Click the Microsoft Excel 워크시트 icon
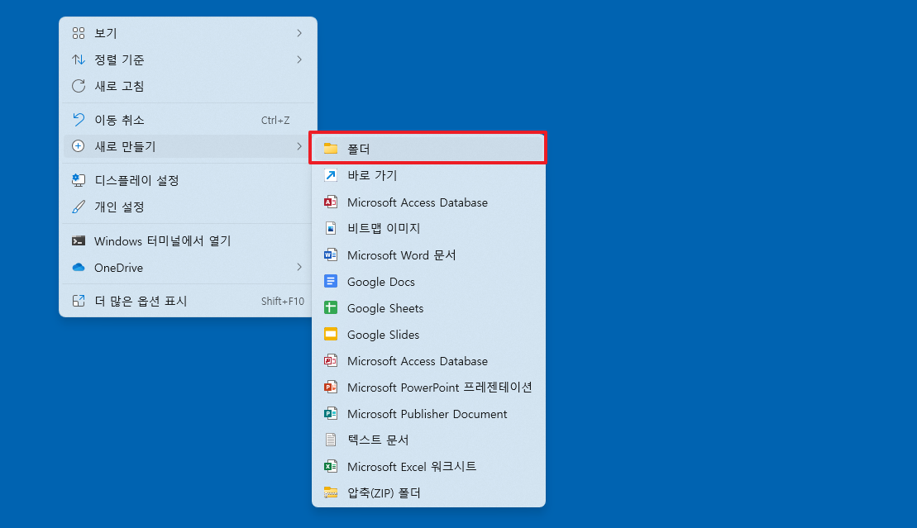This screenshot has width=917, height=528. coord(331,467)
